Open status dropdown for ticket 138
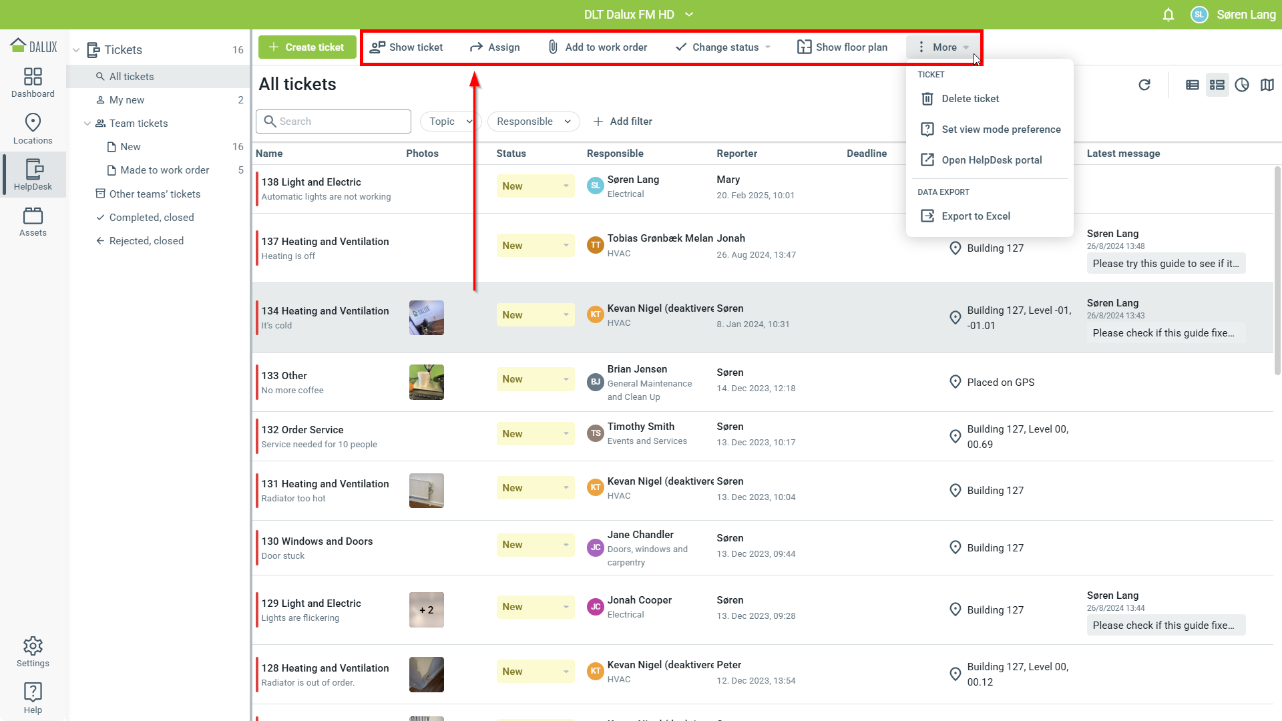The width and height of the screenshot is (1282, 721). click(535, 186)
